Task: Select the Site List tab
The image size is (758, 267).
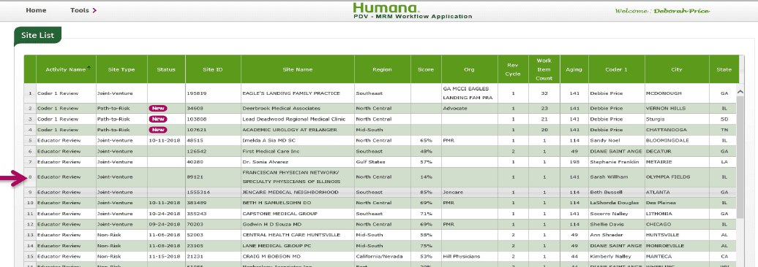Action: coord(38,35)
